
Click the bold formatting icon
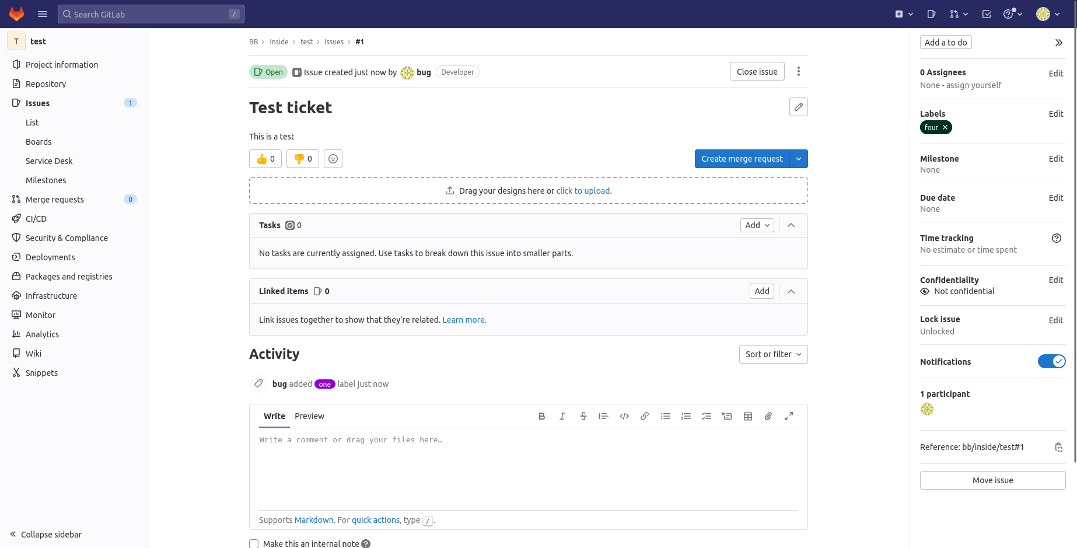click(541, 416)
